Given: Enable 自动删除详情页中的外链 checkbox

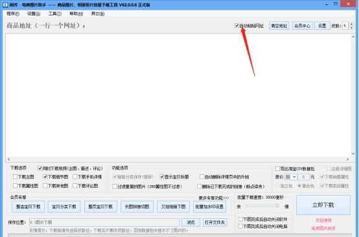Looking at the screenshot, I should coord(202,177).
